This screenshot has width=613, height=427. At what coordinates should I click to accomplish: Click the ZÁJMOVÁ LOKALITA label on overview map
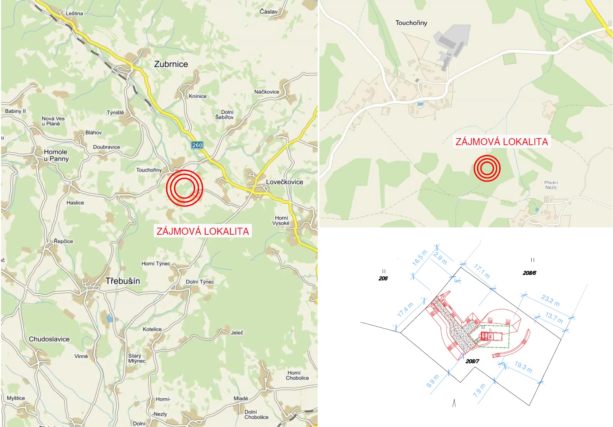coord(202,231)
